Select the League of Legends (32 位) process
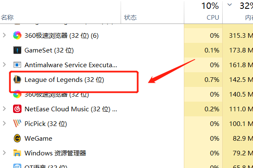The image size is (253, 168). click(64, 79)
